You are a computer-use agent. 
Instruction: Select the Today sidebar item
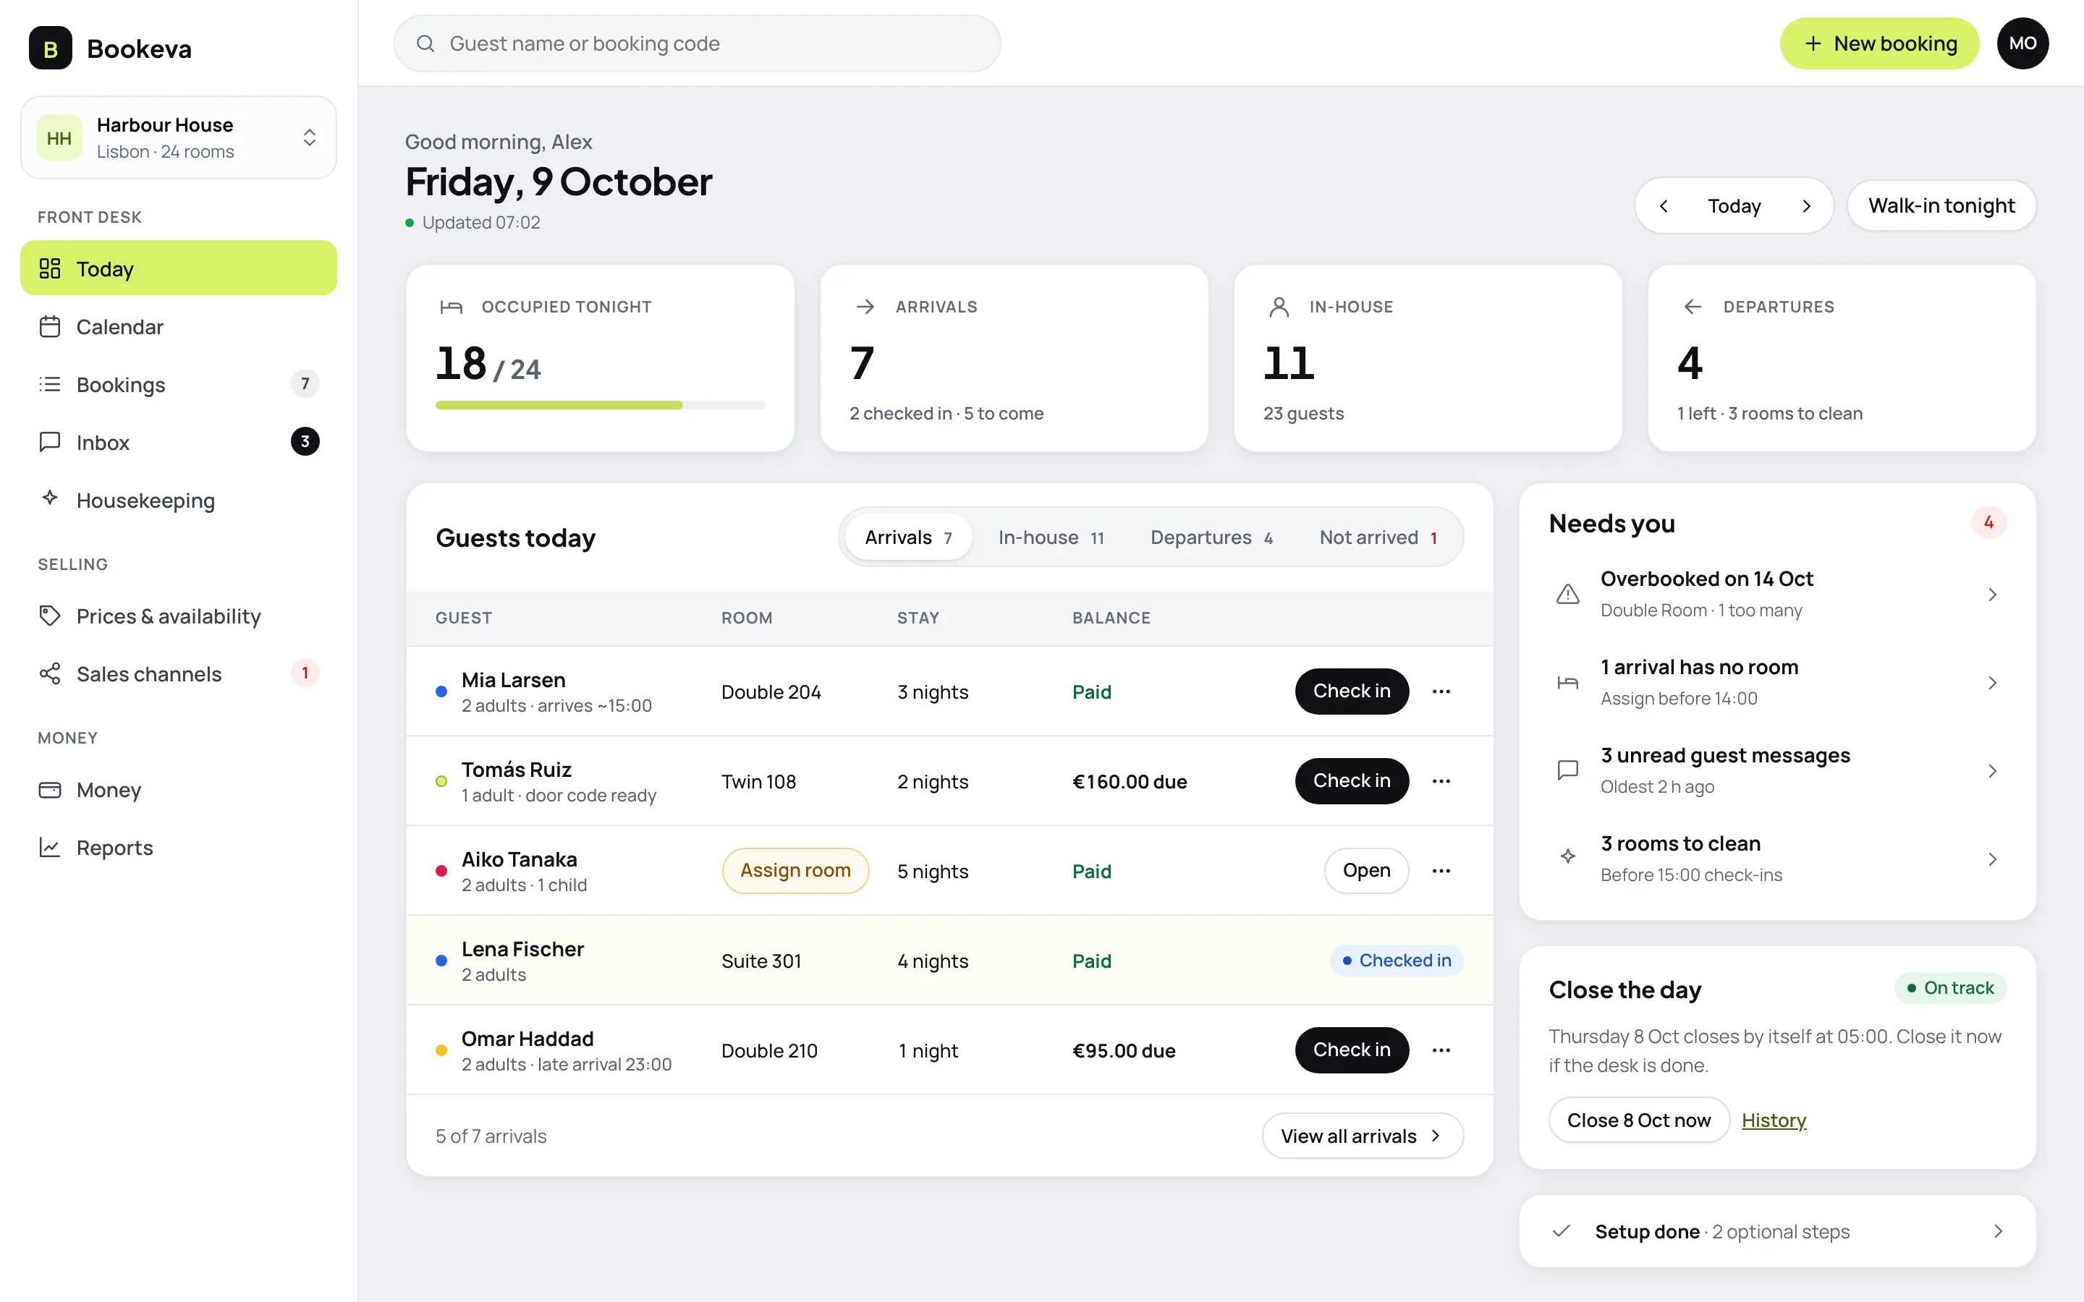pos(178,268)
